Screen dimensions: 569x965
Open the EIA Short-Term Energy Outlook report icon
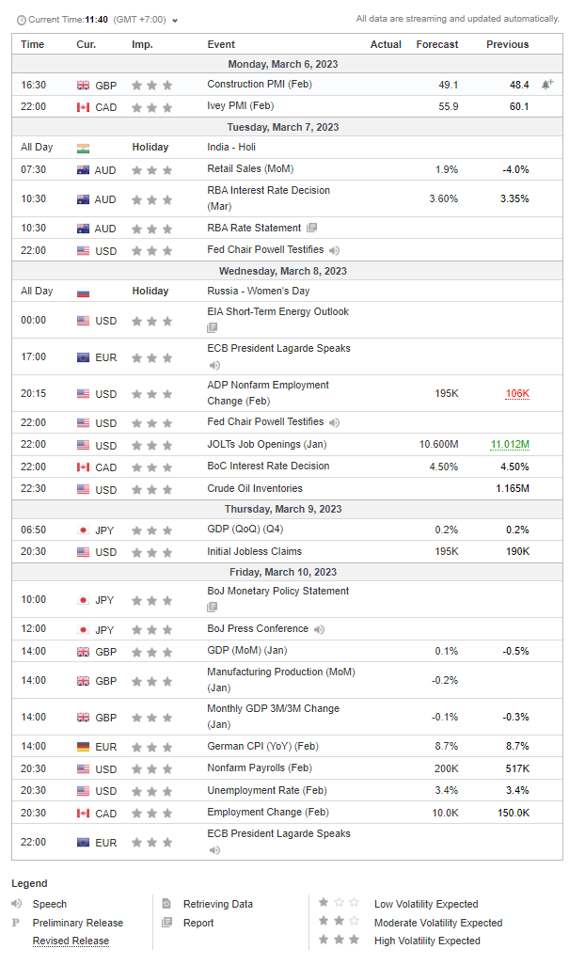[213, 328]
